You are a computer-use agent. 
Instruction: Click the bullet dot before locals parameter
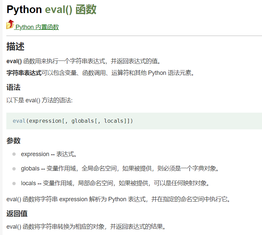pos(14,183)
